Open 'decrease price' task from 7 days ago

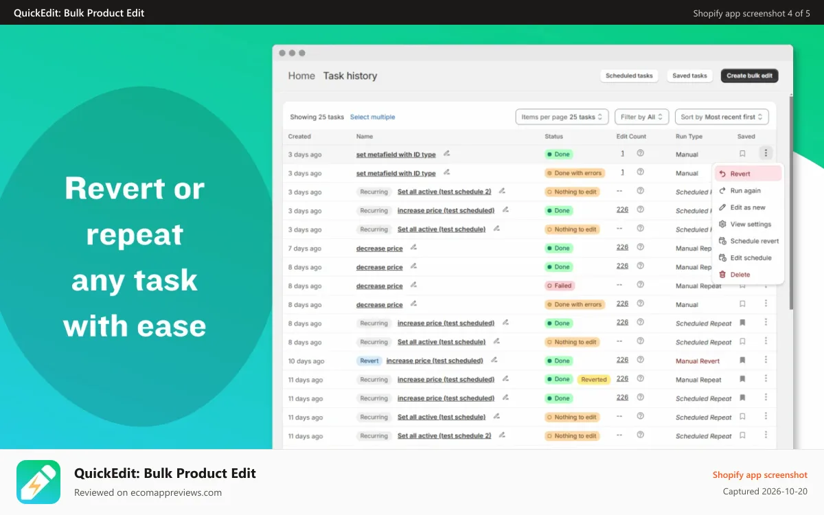click(x=380, y=248)
